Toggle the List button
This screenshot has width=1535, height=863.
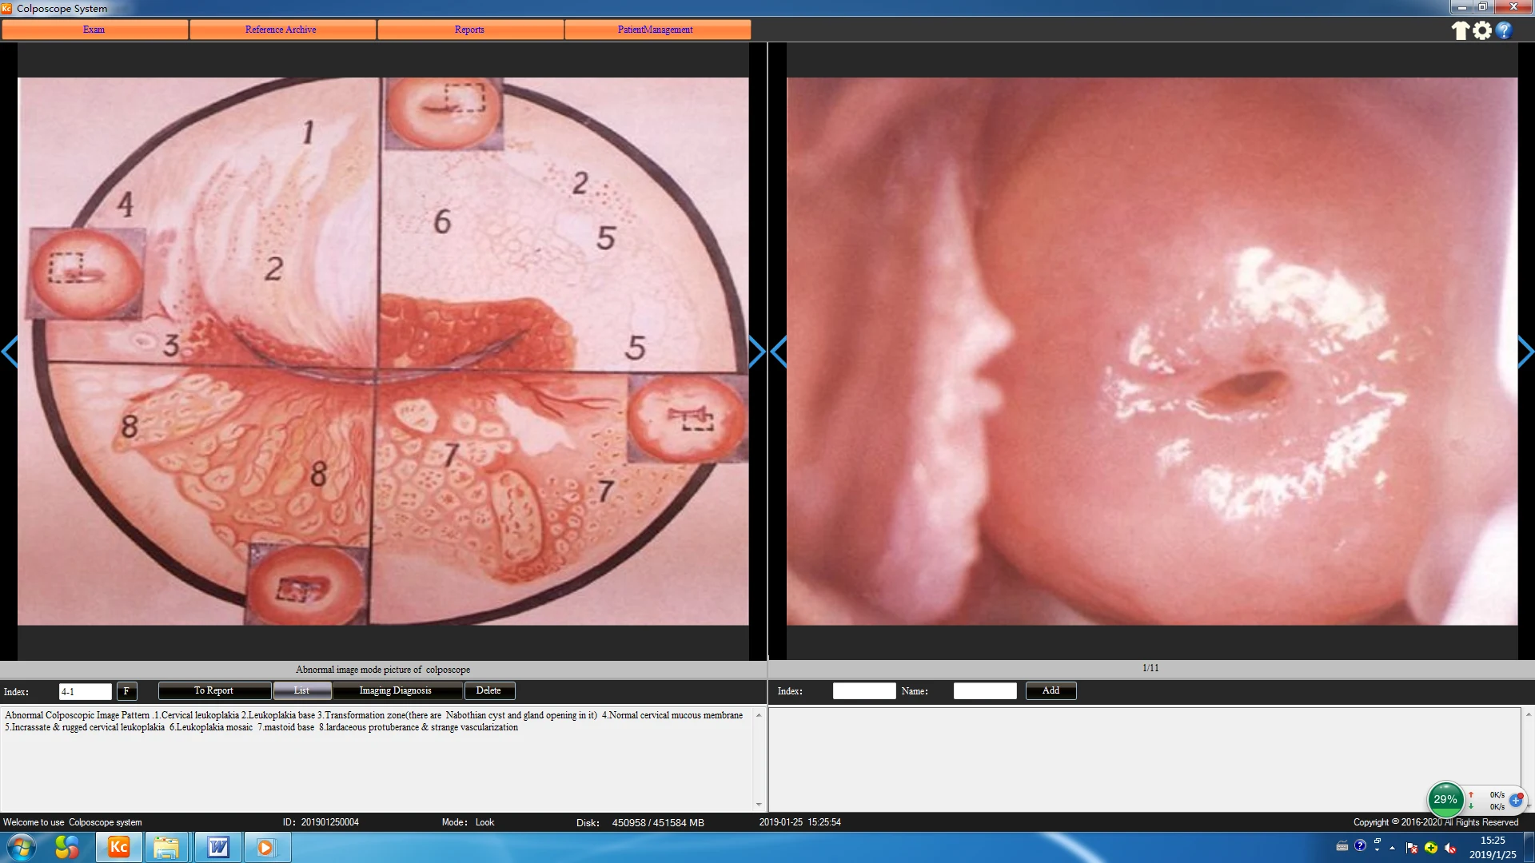(301, 690)
